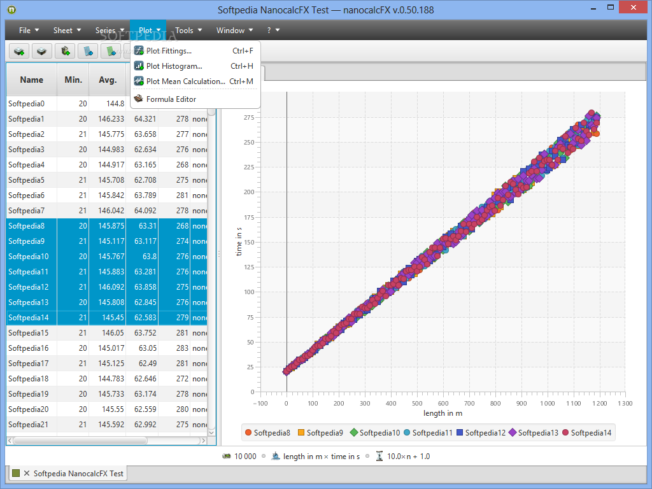
Task: Click the length in m x-axis label
Action: pyautogui.click(x=443, y=413)
